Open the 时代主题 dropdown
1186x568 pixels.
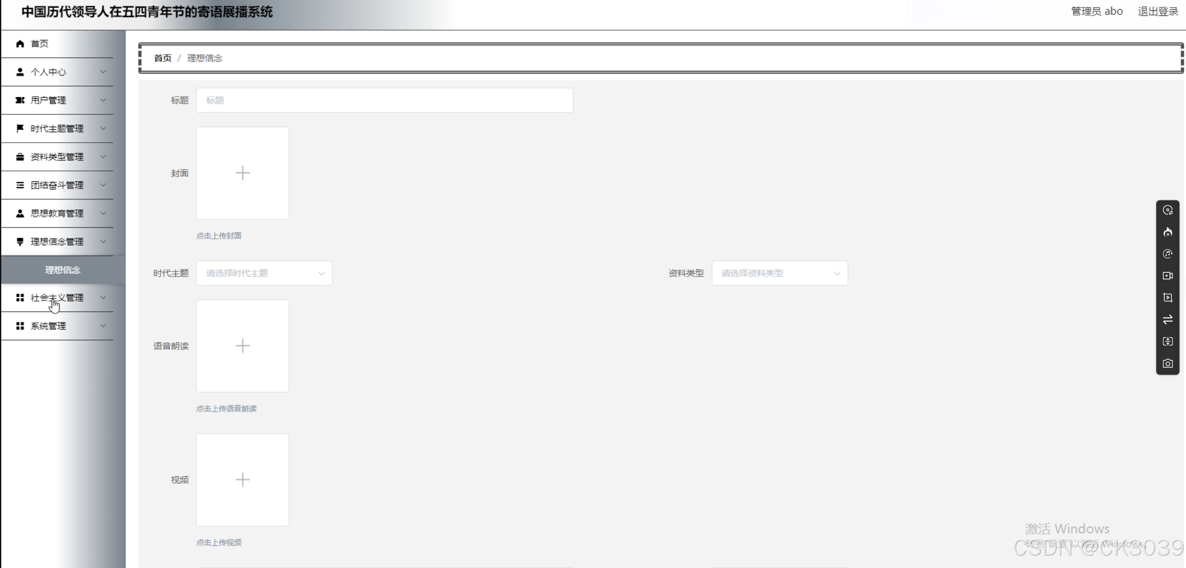pyautogui.click(x=264, y=274)
